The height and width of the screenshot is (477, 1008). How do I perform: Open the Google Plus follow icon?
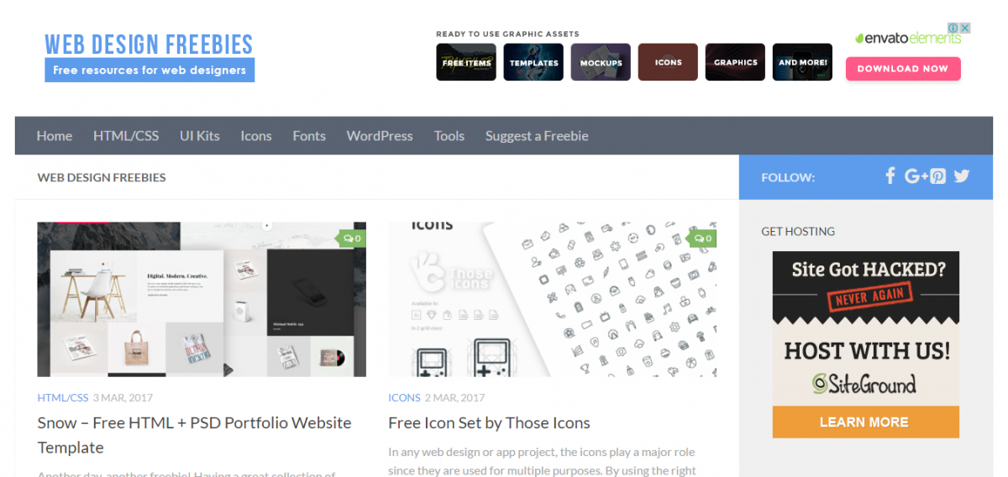[916, 176]
